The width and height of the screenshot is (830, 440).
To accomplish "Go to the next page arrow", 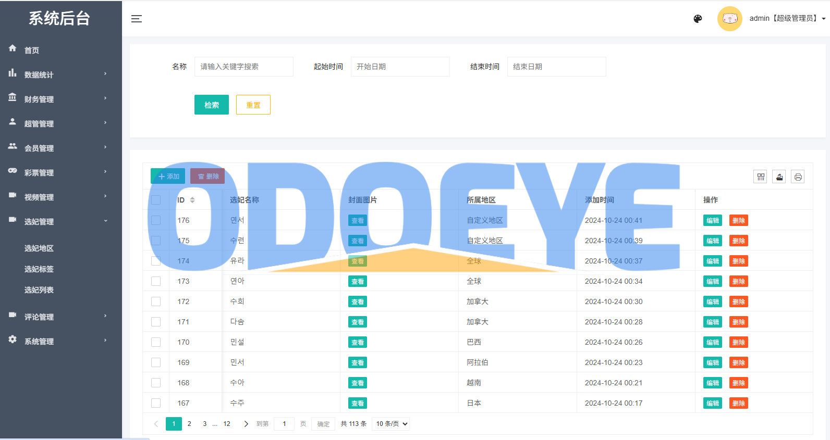I will tap(246, 424).
